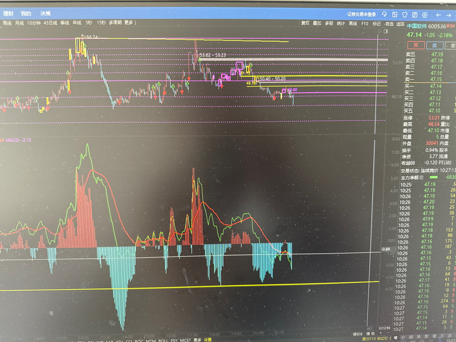
Task: Click 指标B button at bottom
Action: [x=358, y=334]
